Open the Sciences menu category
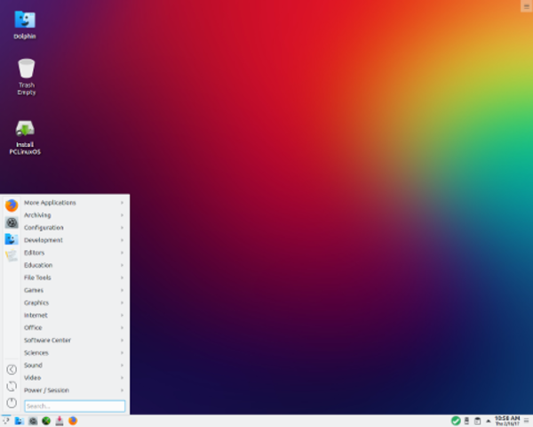The height and width of the screenshot is (427, 533). coord(75,353)
